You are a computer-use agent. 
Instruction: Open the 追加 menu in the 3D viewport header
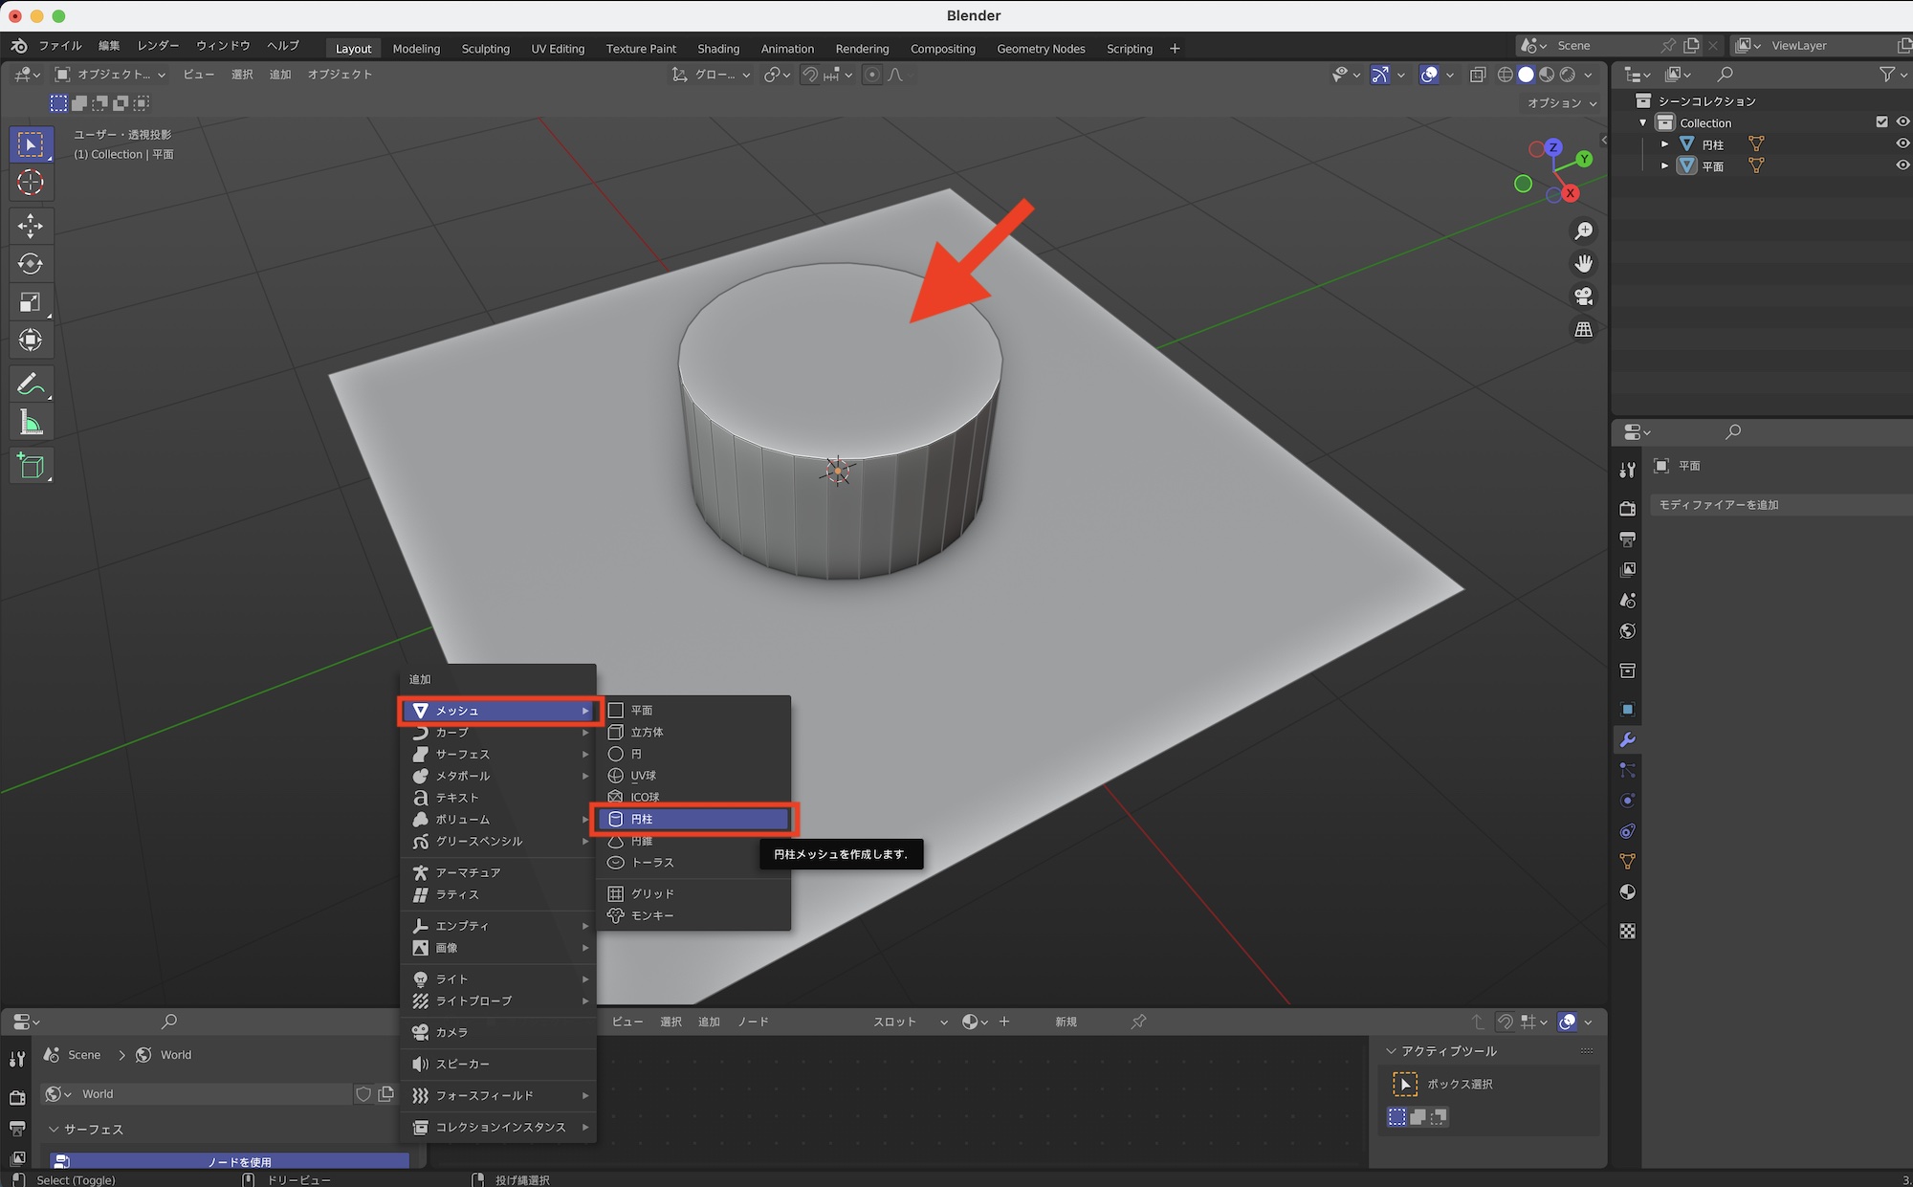click(x=279, y=74)
